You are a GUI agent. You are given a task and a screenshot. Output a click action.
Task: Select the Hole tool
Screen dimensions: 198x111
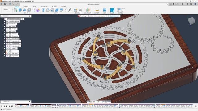tap(29, 10)
